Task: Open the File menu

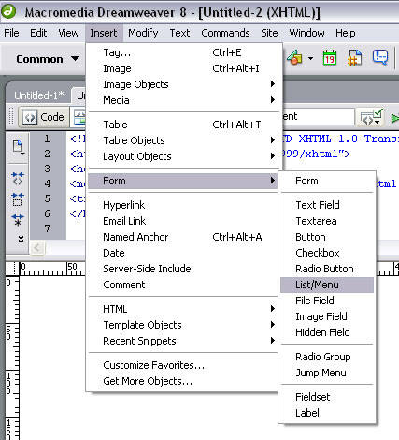Action: [x=11, y=33]
